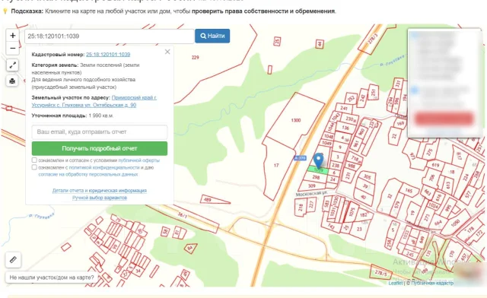Click Не нашли участок/дом на карте prompt
Viewport: 487px width, 298px height.
tap(52, 277)
